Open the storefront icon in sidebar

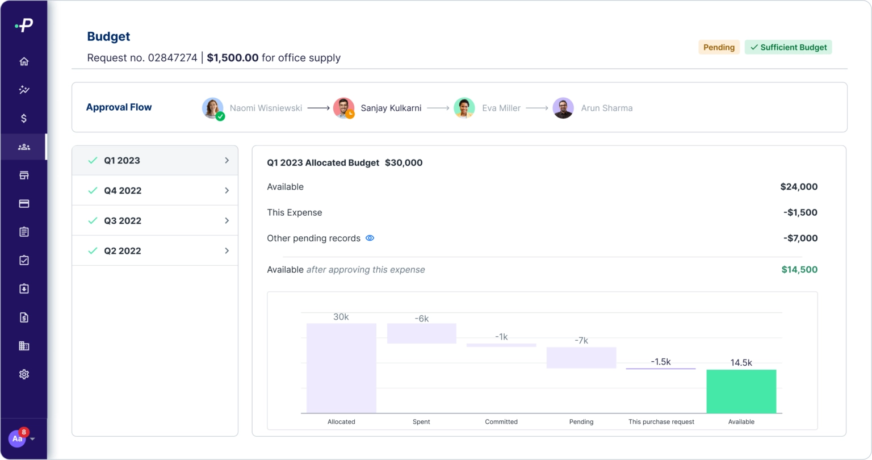pos(24,175)
